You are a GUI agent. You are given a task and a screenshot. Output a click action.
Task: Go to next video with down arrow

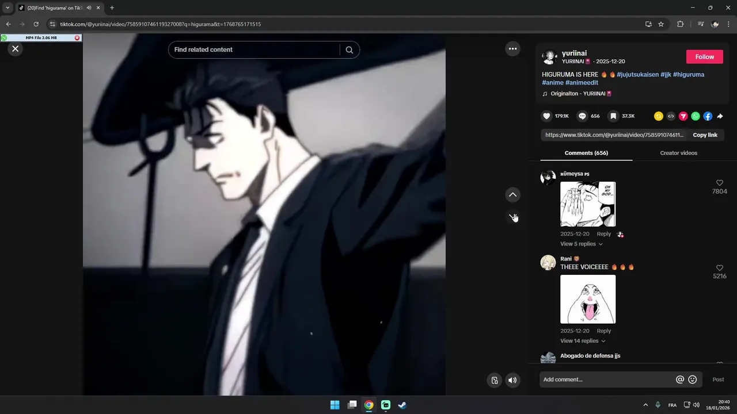point(512,217)
